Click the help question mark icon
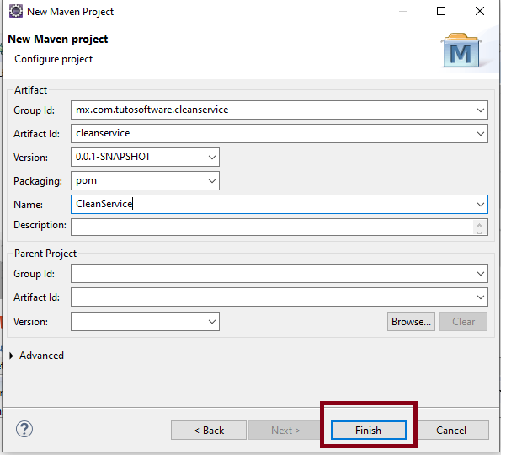Viewport: 506px width, 455px height. pyautogui.click(x=24, y=430)
